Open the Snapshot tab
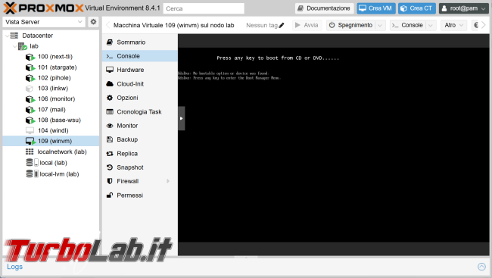 click(140, 167)
